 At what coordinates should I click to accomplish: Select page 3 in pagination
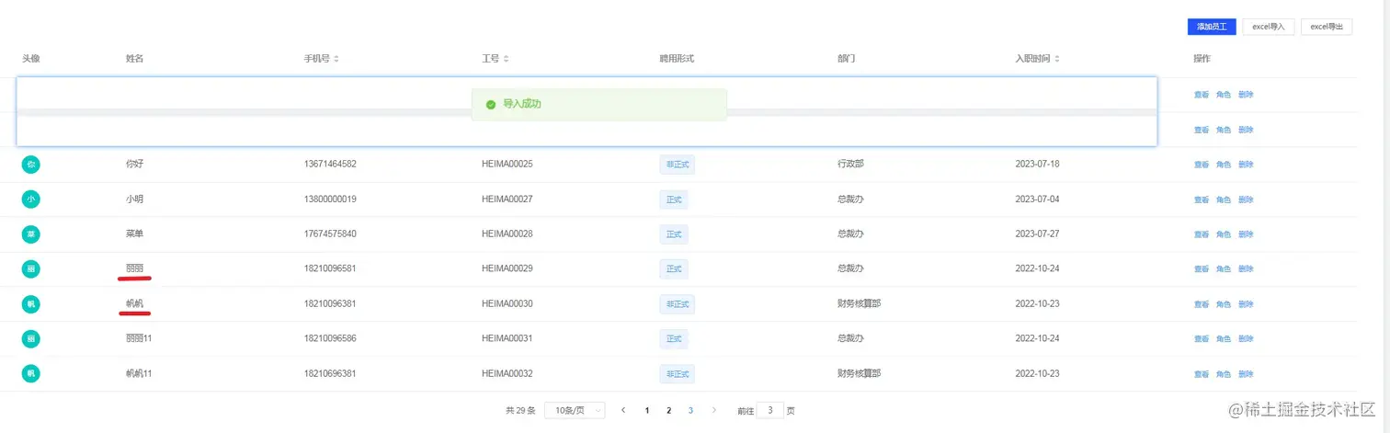tap(690, 410)
